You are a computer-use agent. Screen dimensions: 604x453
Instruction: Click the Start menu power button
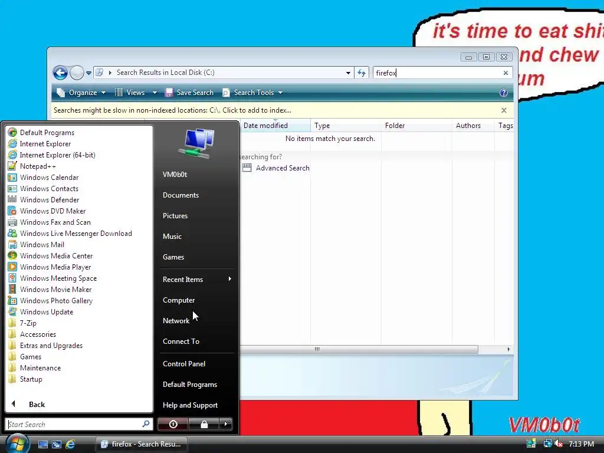click(173, 424)
